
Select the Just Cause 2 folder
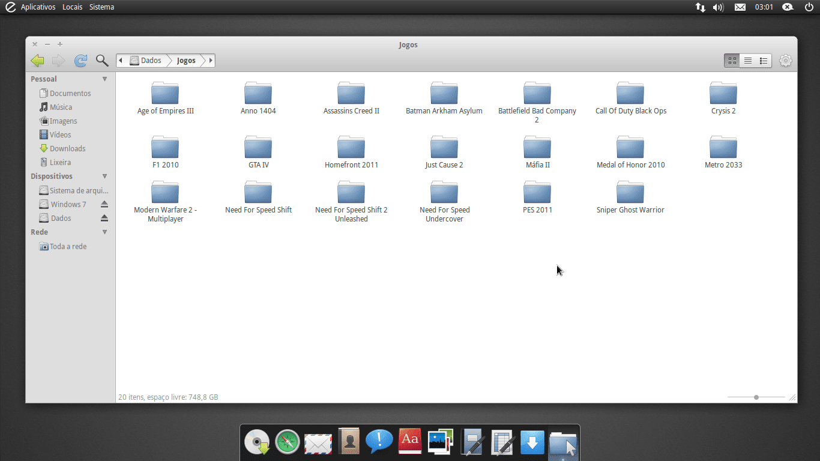coord(444,152)
